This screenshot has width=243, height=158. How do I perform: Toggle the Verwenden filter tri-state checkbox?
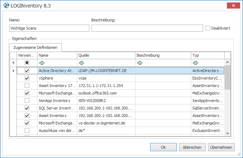point(27,63)
